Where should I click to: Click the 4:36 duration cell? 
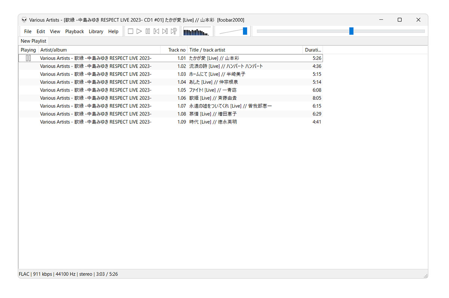coord(317,66)
